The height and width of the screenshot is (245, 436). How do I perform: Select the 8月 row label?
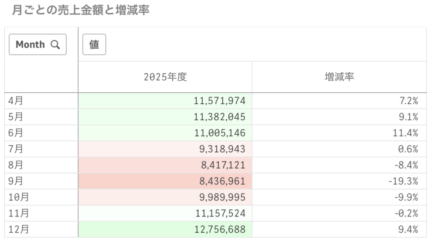16,165
